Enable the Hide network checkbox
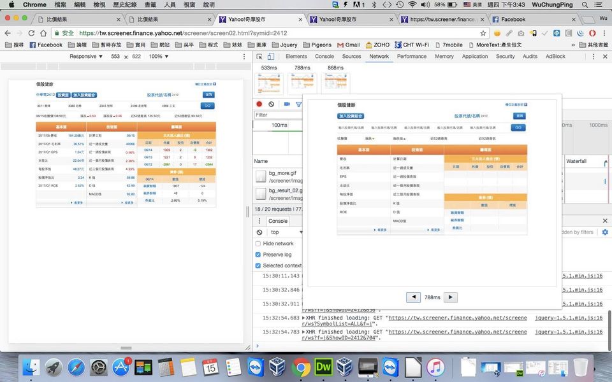 [258, 244]
